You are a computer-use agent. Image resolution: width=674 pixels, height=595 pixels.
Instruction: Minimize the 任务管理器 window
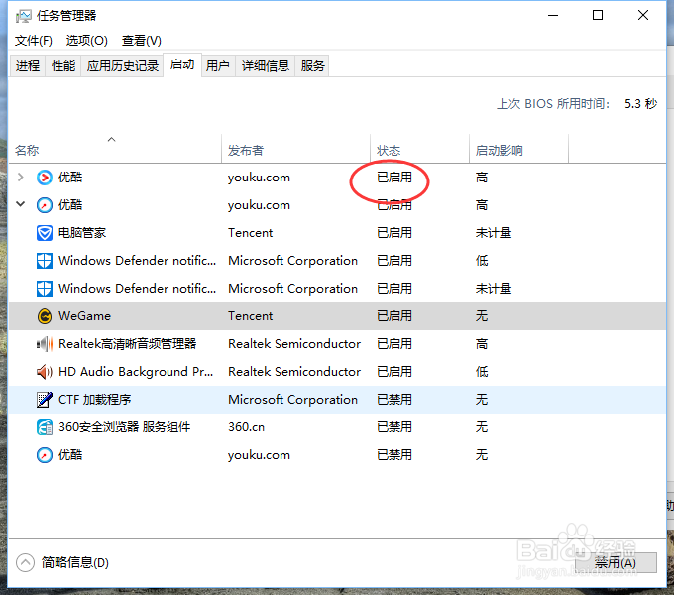(553, 16)
